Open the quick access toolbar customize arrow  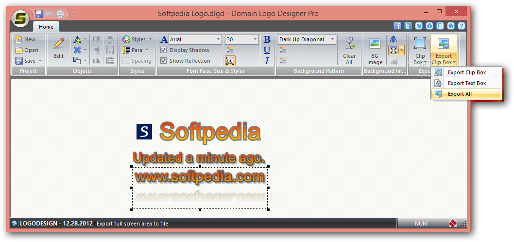pos(75,14)
